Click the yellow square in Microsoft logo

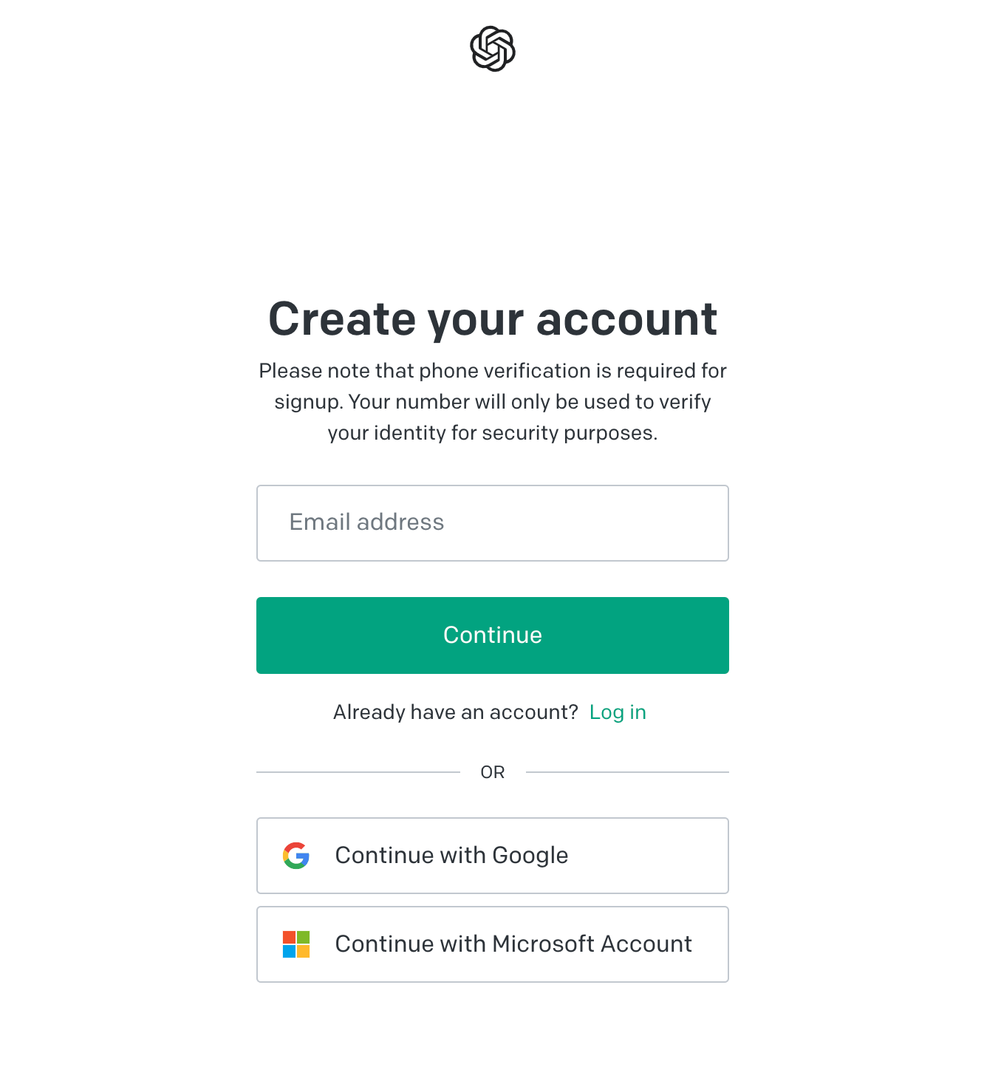pyautogui.click(x=304, y=952)
